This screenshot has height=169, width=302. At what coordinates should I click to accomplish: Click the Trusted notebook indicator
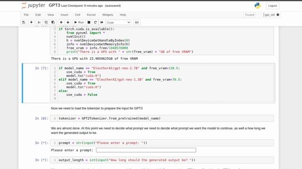coord(250,15)
